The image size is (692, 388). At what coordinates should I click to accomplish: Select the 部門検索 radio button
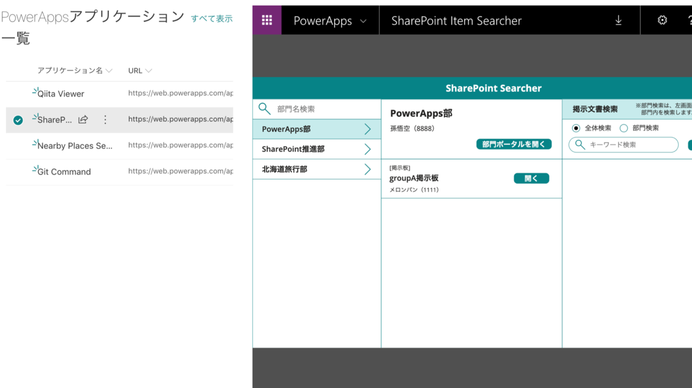pyautogui.click(x=623, y=128)
